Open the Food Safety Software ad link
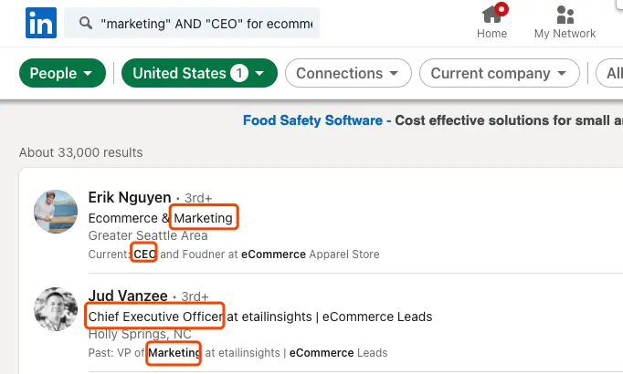 [312, 120]
